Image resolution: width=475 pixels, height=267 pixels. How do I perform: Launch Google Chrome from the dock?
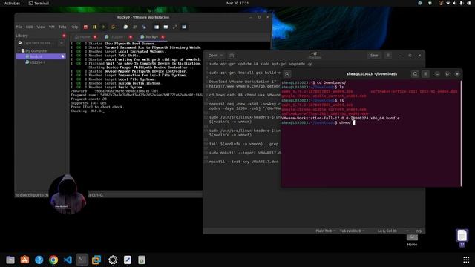tap(53, 260)
